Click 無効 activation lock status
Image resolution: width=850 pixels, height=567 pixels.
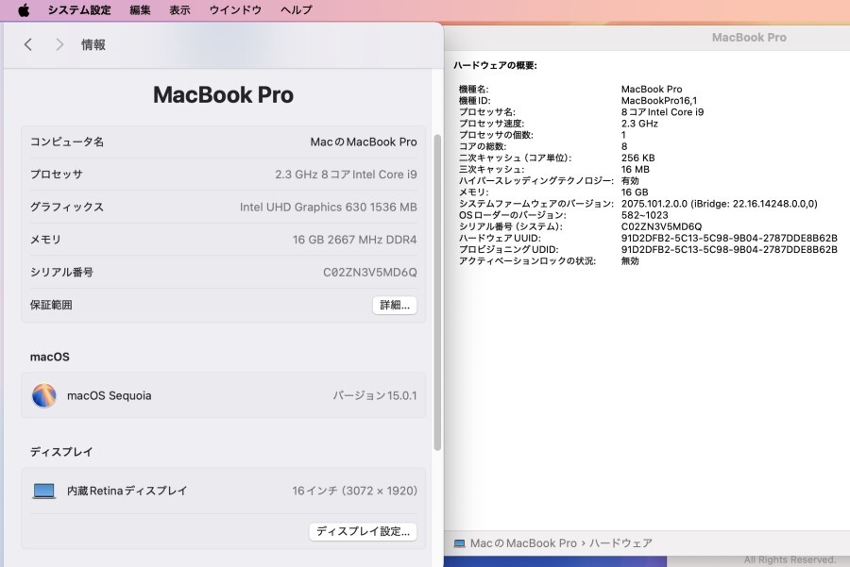click(x=630, y=260)
